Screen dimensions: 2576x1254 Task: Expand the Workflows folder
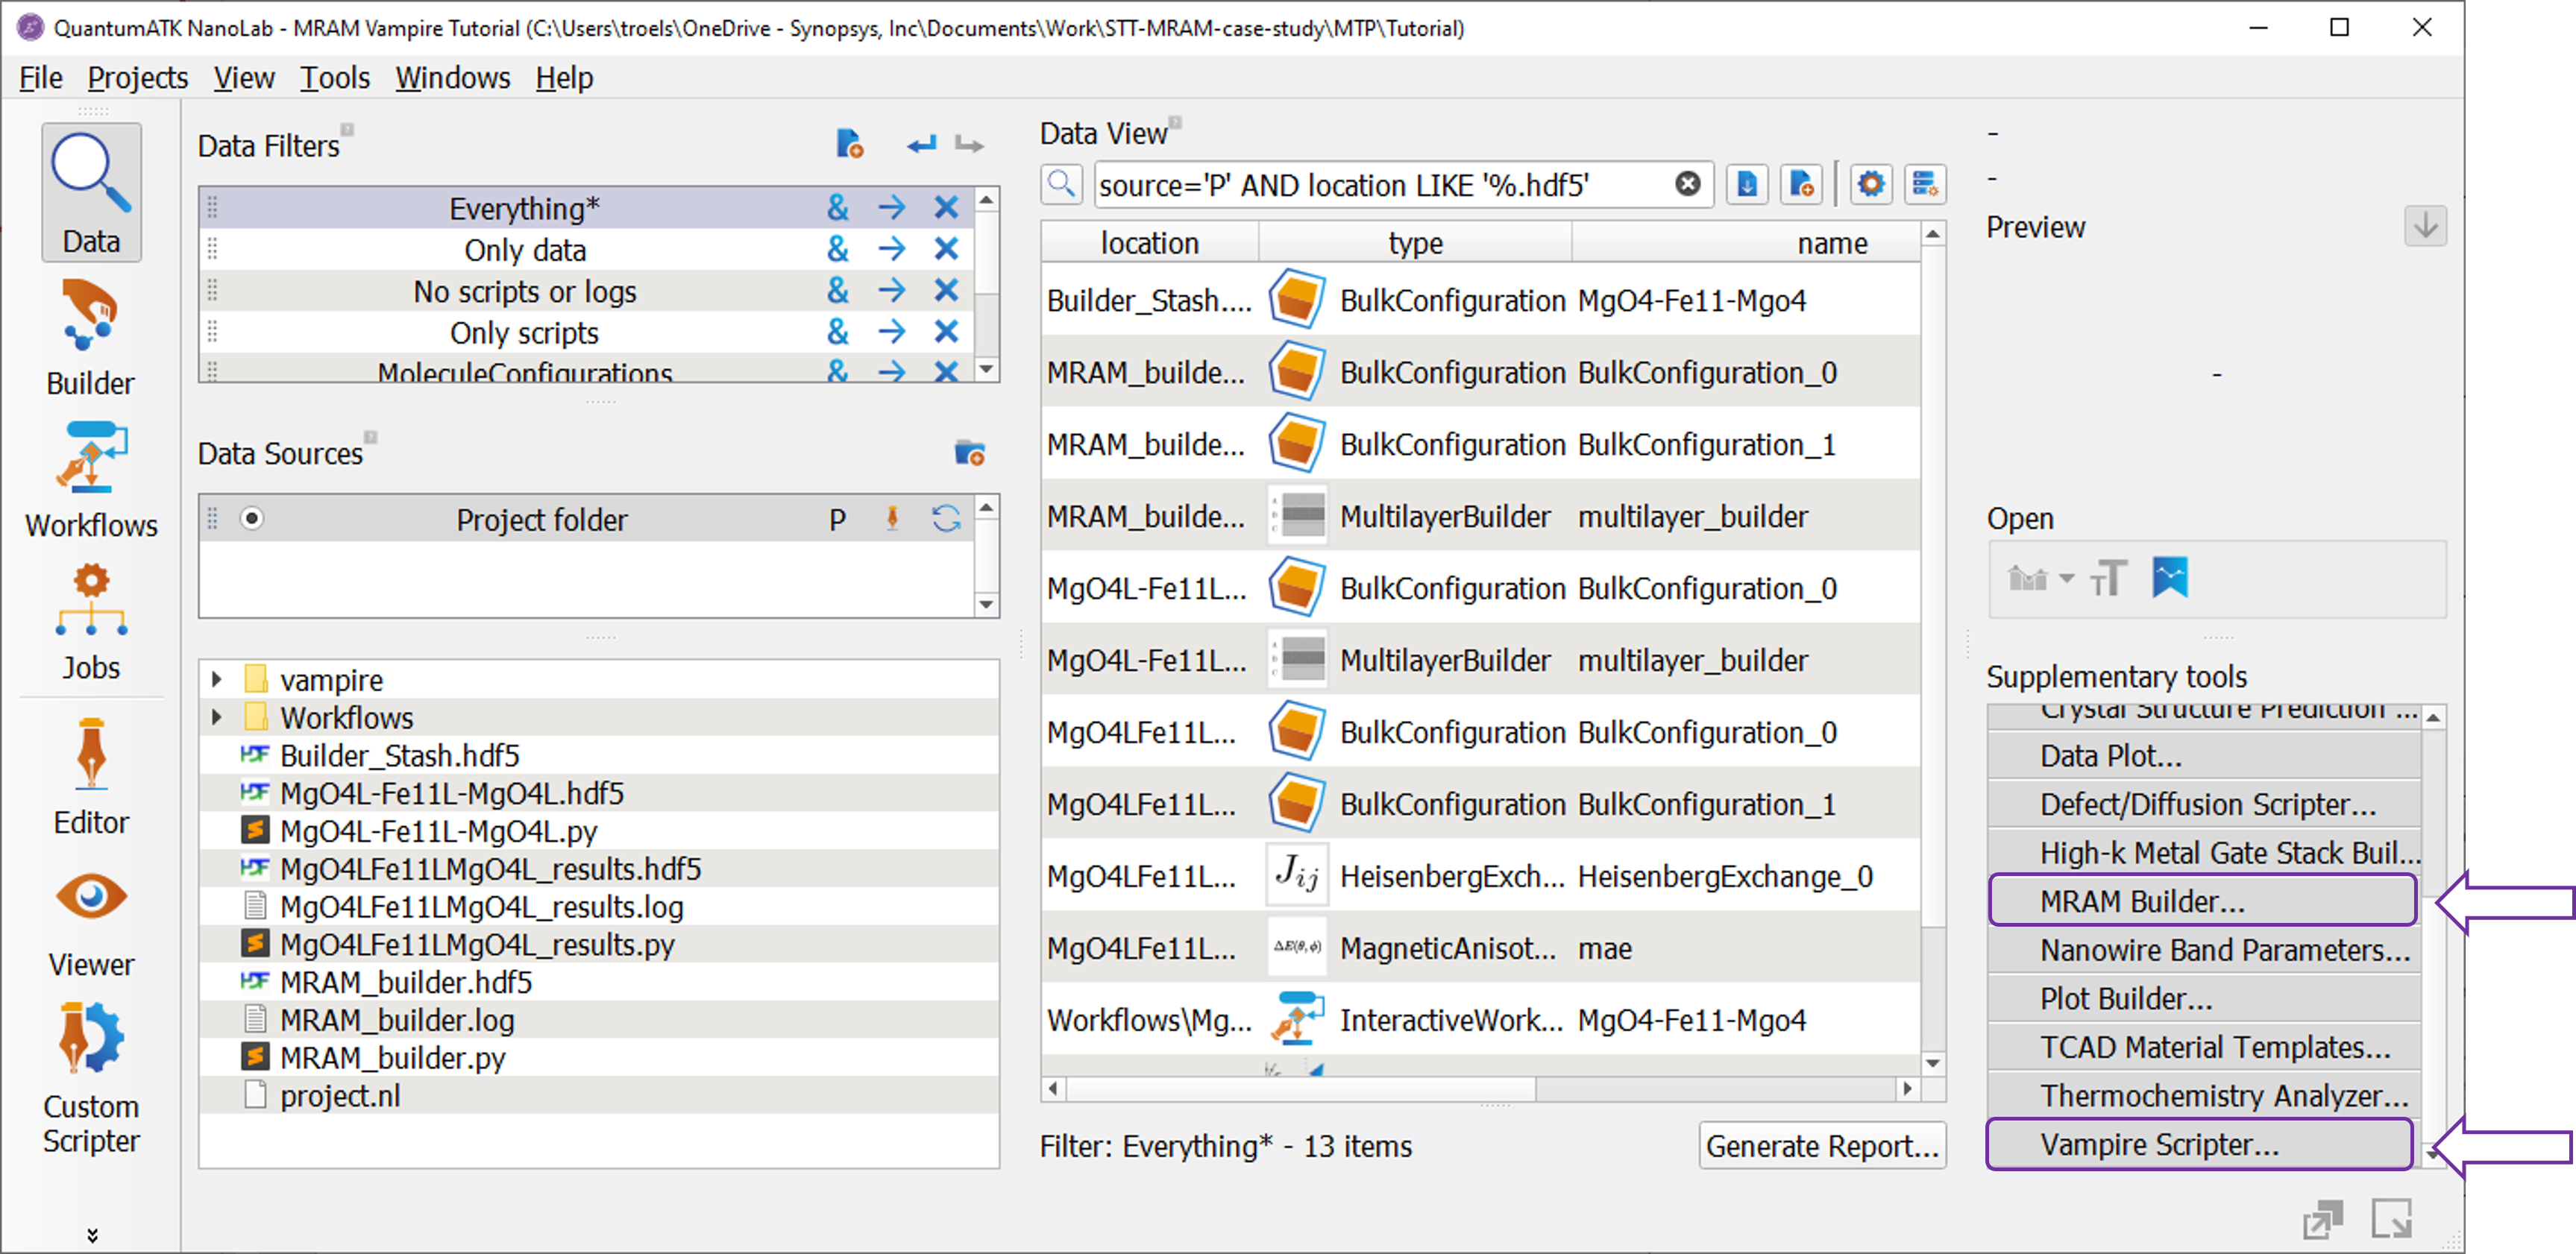click(217, 717)
